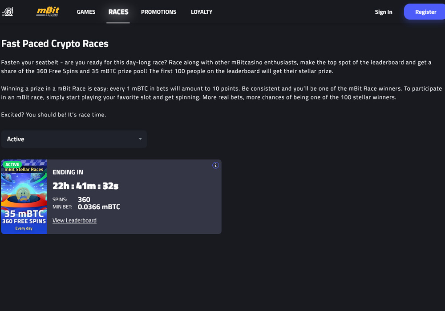Click the Sign In link
The image size is (445, 311).
coord(383,12)
